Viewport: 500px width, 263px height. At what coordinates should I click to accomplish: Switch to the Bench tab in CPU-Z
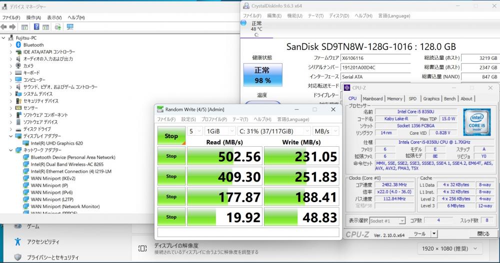coord(449,99)
